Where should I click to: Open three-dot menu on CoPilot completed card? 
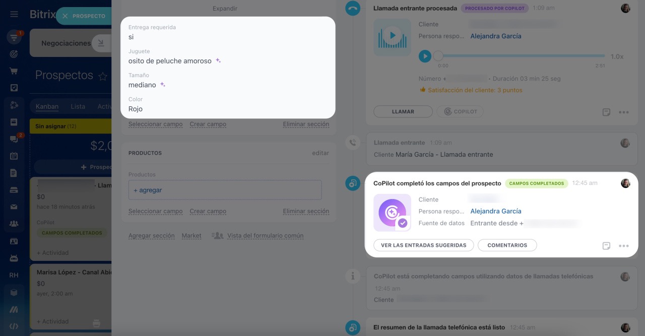point(624,246)
